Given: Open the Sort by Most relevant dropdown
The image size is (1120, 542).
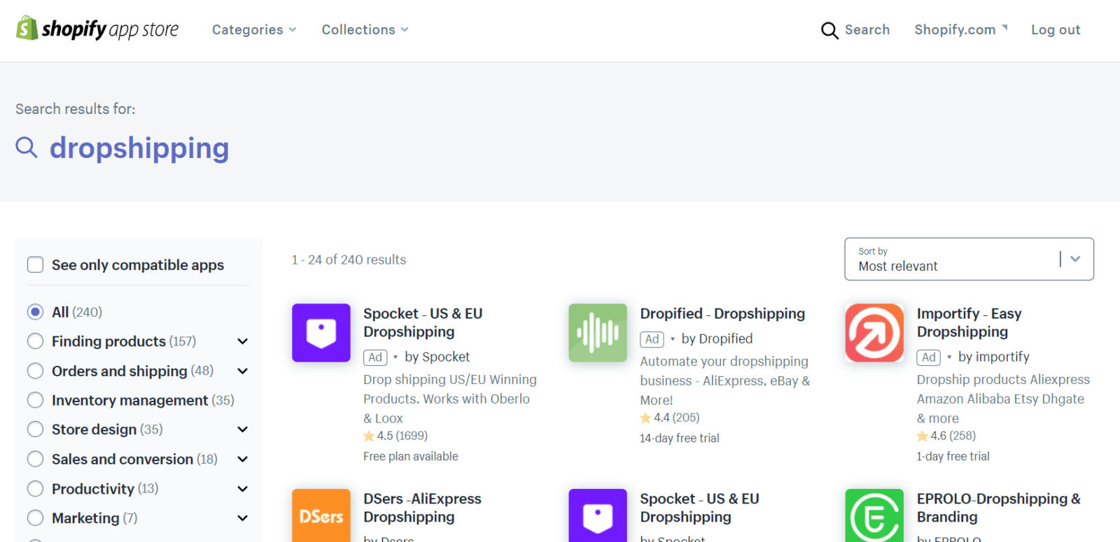Looking at the screenshot, I should point(969,259).
